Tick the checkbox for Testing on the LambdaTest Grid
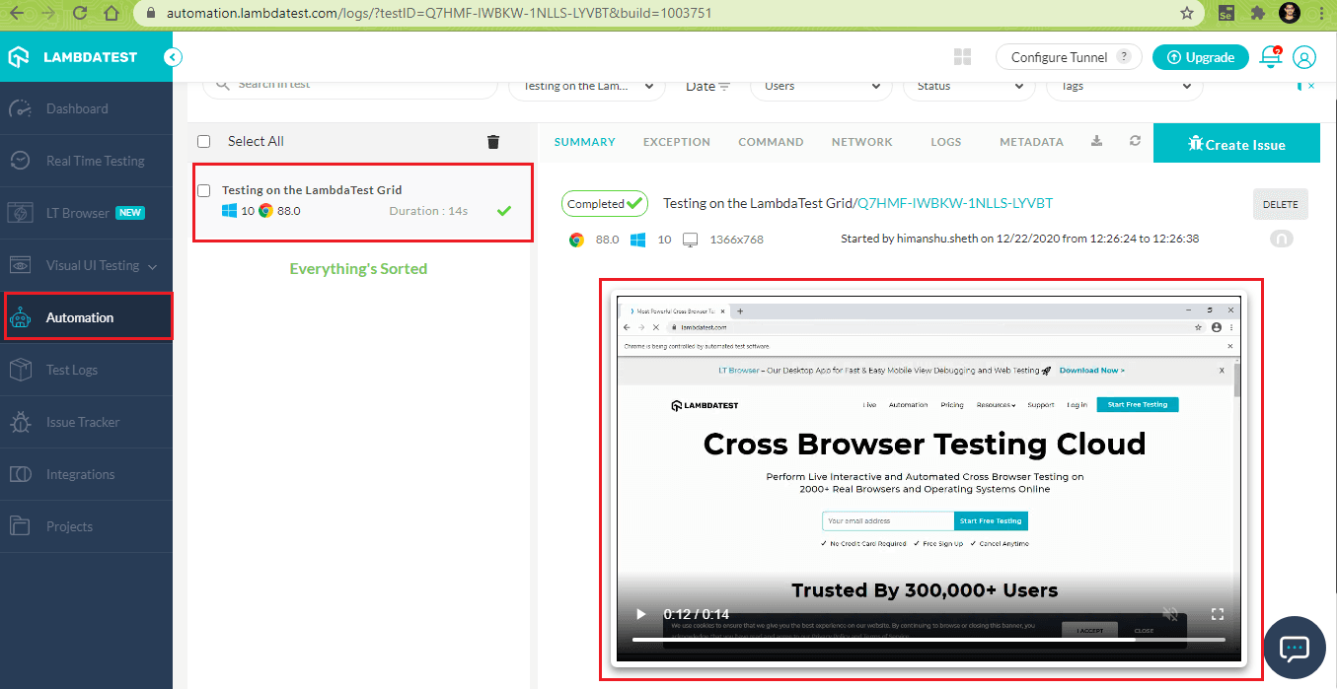Viewport: 1337px width, 689px height. 204,190
